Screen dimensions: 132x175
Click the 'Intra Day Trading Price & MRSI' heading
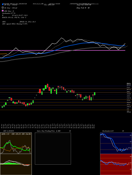tap(54, 131)
